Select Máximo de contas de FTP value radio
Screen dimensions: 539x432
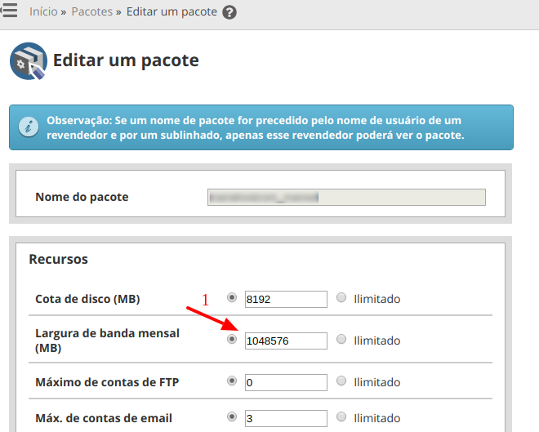pyautogui.click(x=232, y=381)
